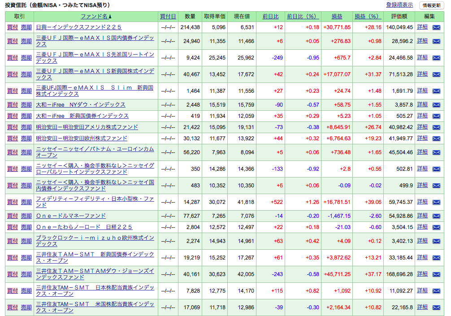Open 詳細 for 日興－インデックスファンド２２５
Viewport: 451px width, 316px height.
coord(422,27)
